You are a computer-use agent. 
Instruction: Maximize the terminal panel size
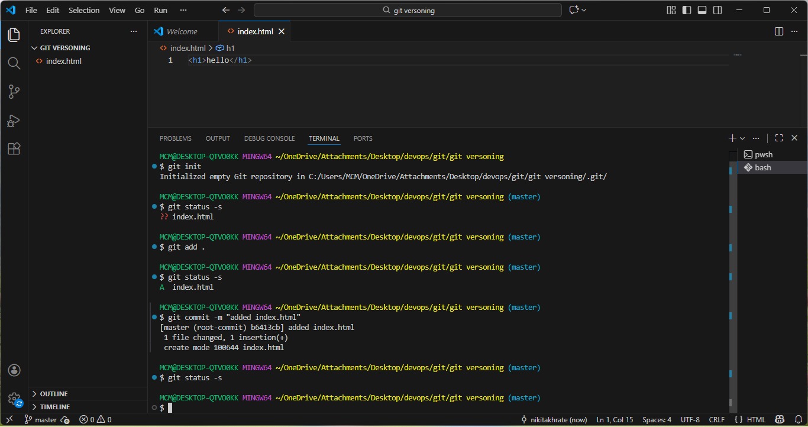coord(779,138)
